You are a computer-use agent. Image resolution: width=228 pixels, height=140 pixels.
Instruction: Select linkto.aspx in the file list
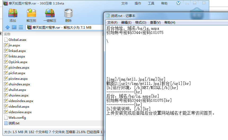17,56
